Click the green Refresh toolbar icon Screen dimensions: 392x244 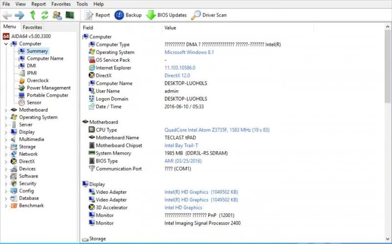[45, 15]
